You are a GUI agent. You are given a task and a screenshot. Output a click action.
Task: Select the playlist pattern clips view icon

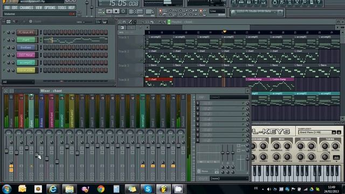click(x=122, y=27)
